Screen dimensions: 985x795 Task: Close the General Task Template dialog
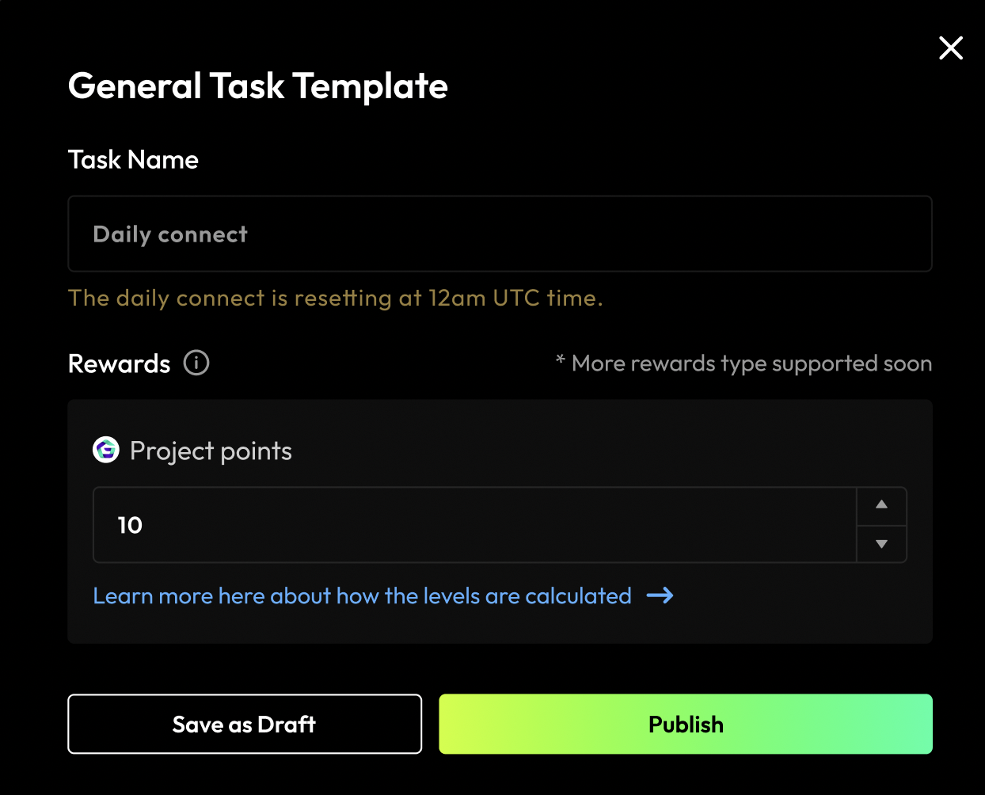[950, 48]
